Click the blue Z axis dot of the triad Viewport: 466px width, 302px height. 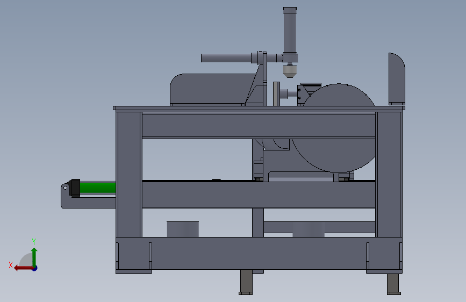35,268
